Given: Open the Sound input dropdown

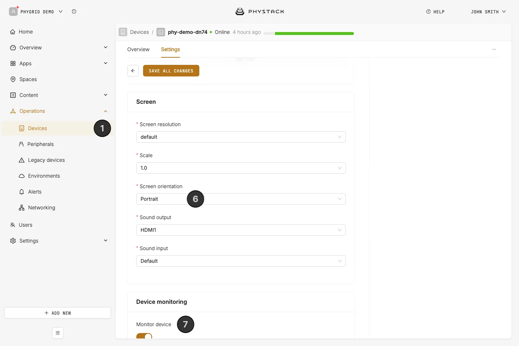Looking at the screenshot, I should coord(241,261).
